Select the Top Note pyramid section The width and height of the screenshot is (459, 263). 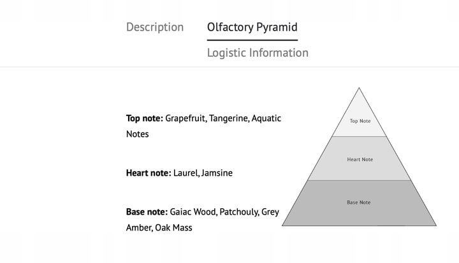coord(360,121)
